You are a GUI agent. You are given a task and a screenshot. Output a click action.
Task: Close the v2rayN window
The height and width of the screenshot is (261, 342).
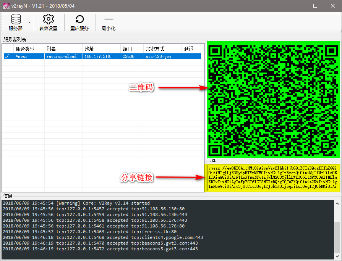pos(332,6)
